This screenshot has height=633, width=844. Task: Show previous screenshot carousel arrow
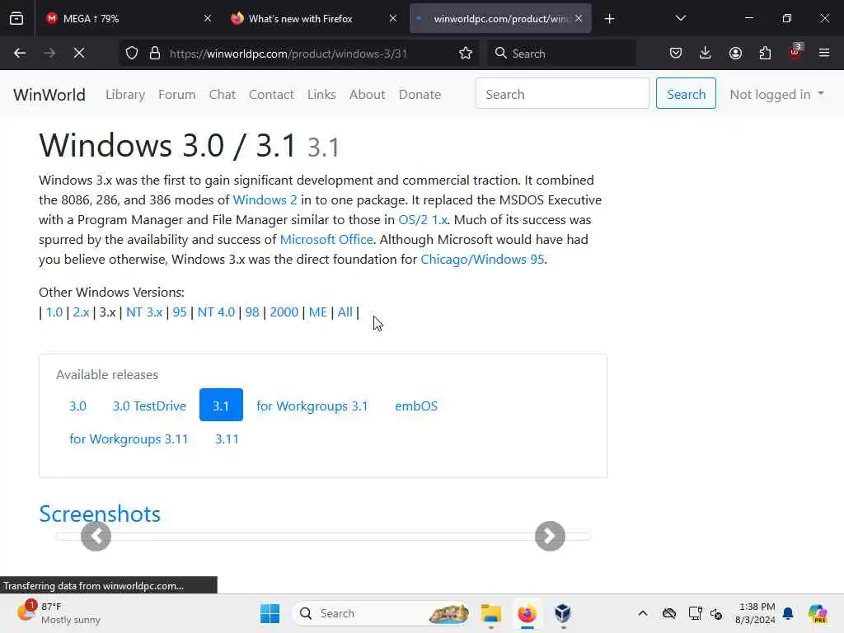(x=96, y=536)
